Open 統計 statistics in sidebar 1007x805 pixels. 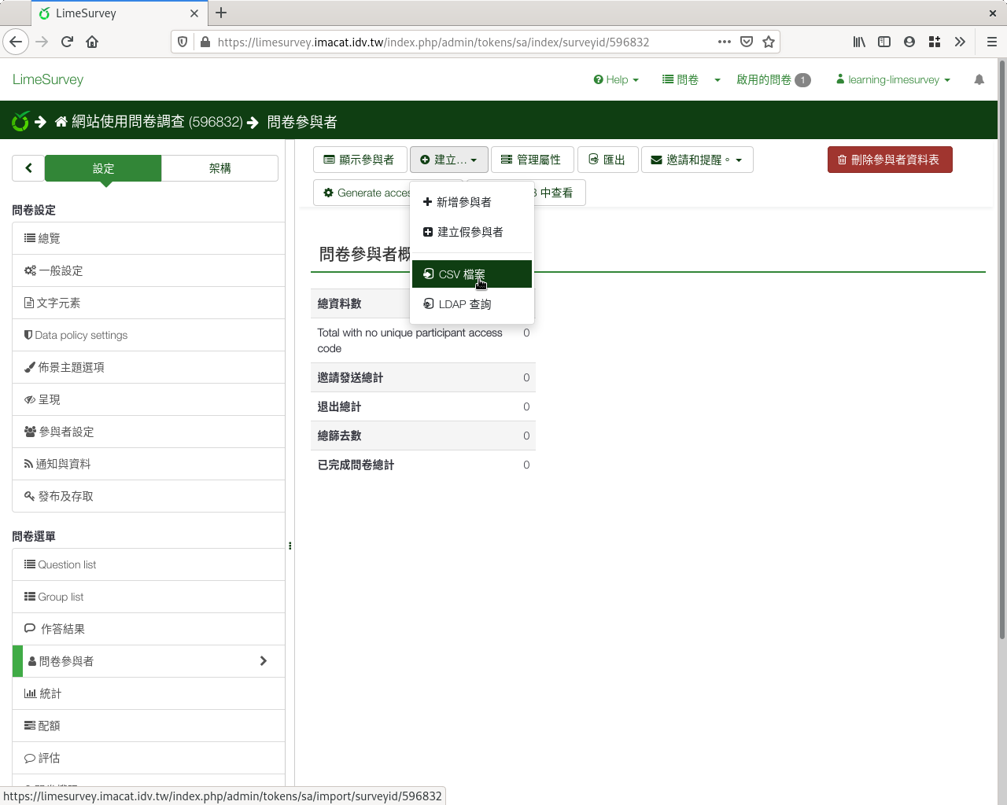point(149,693)
